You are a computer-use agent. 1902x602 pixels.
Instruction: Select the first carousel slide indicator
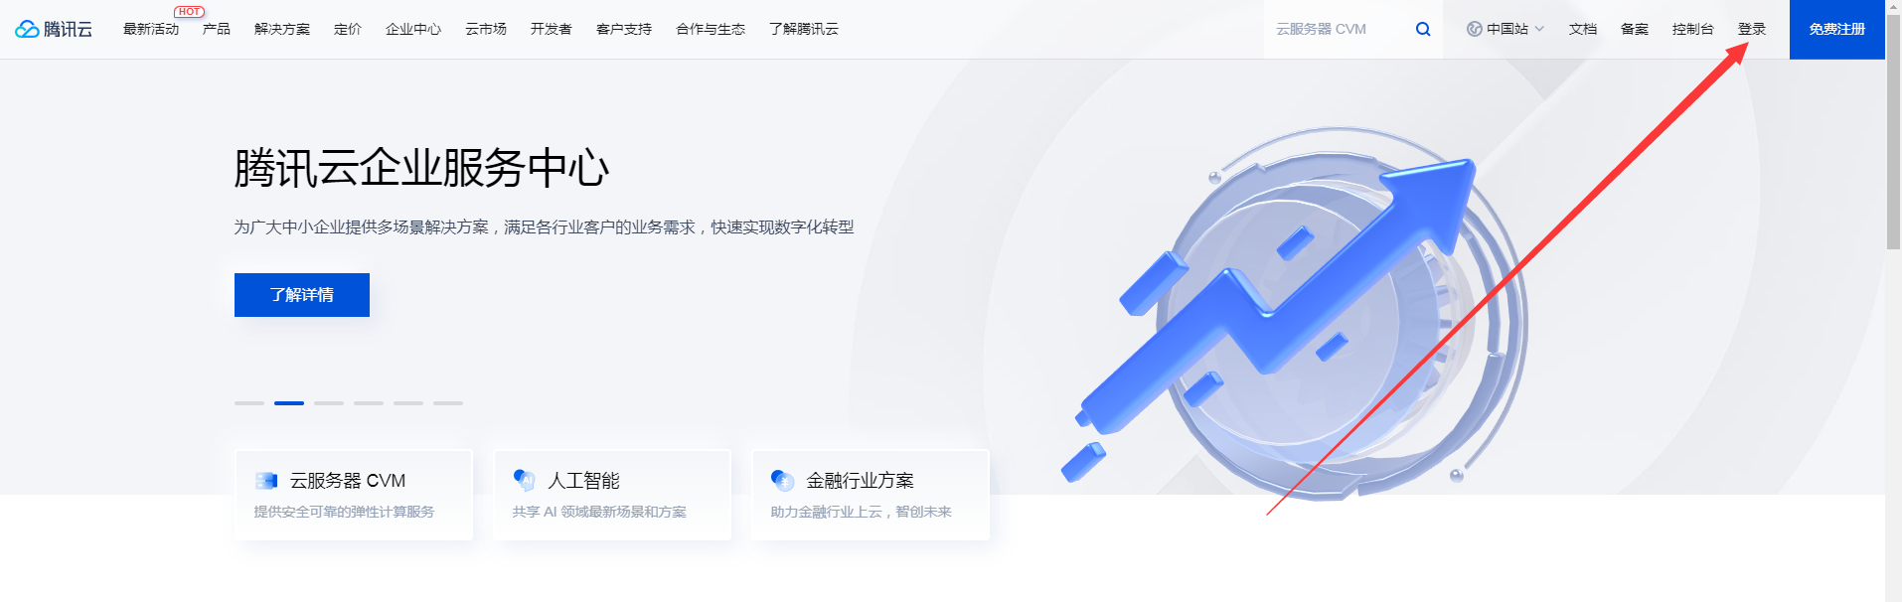(x=249, y=403)
